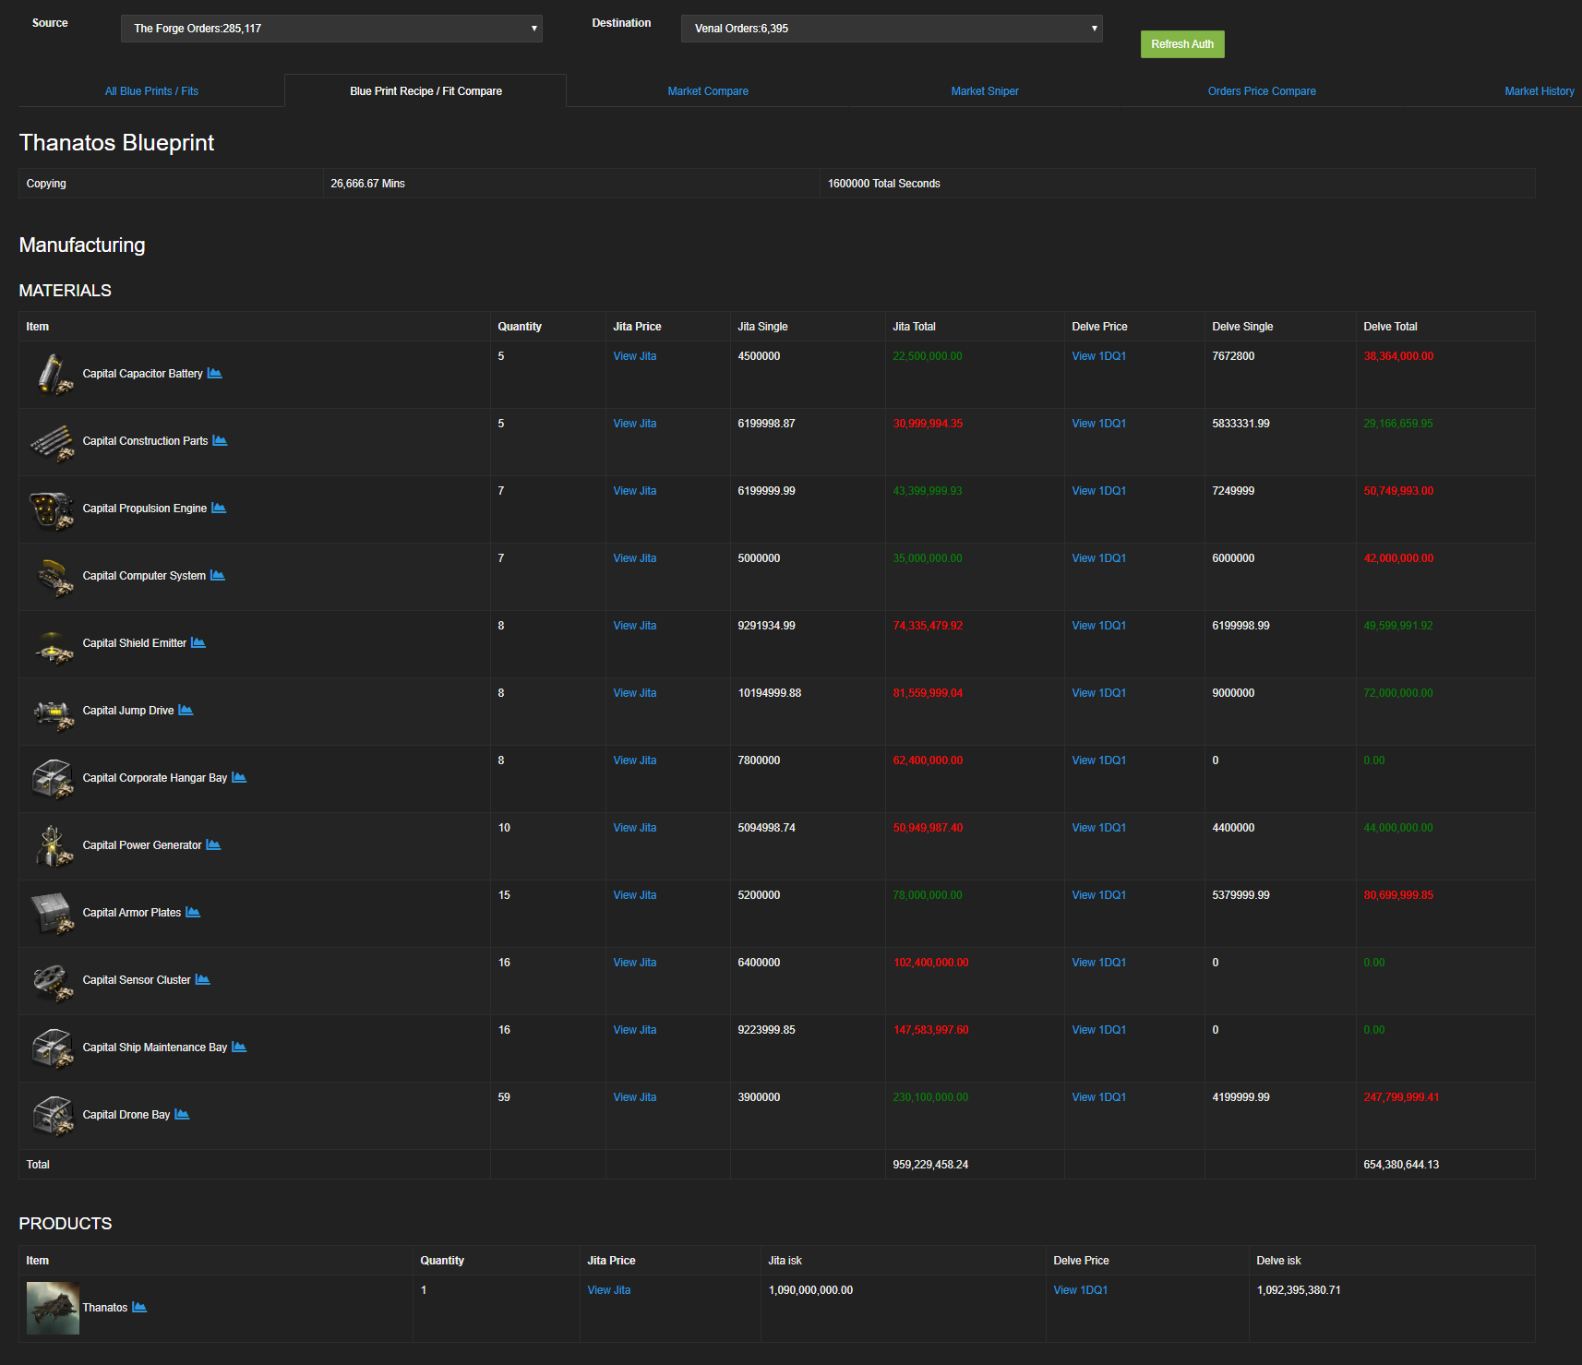Open chart icon for Capital Capacitor Battery
The image size is (1582, 1365).
[214, 373]
